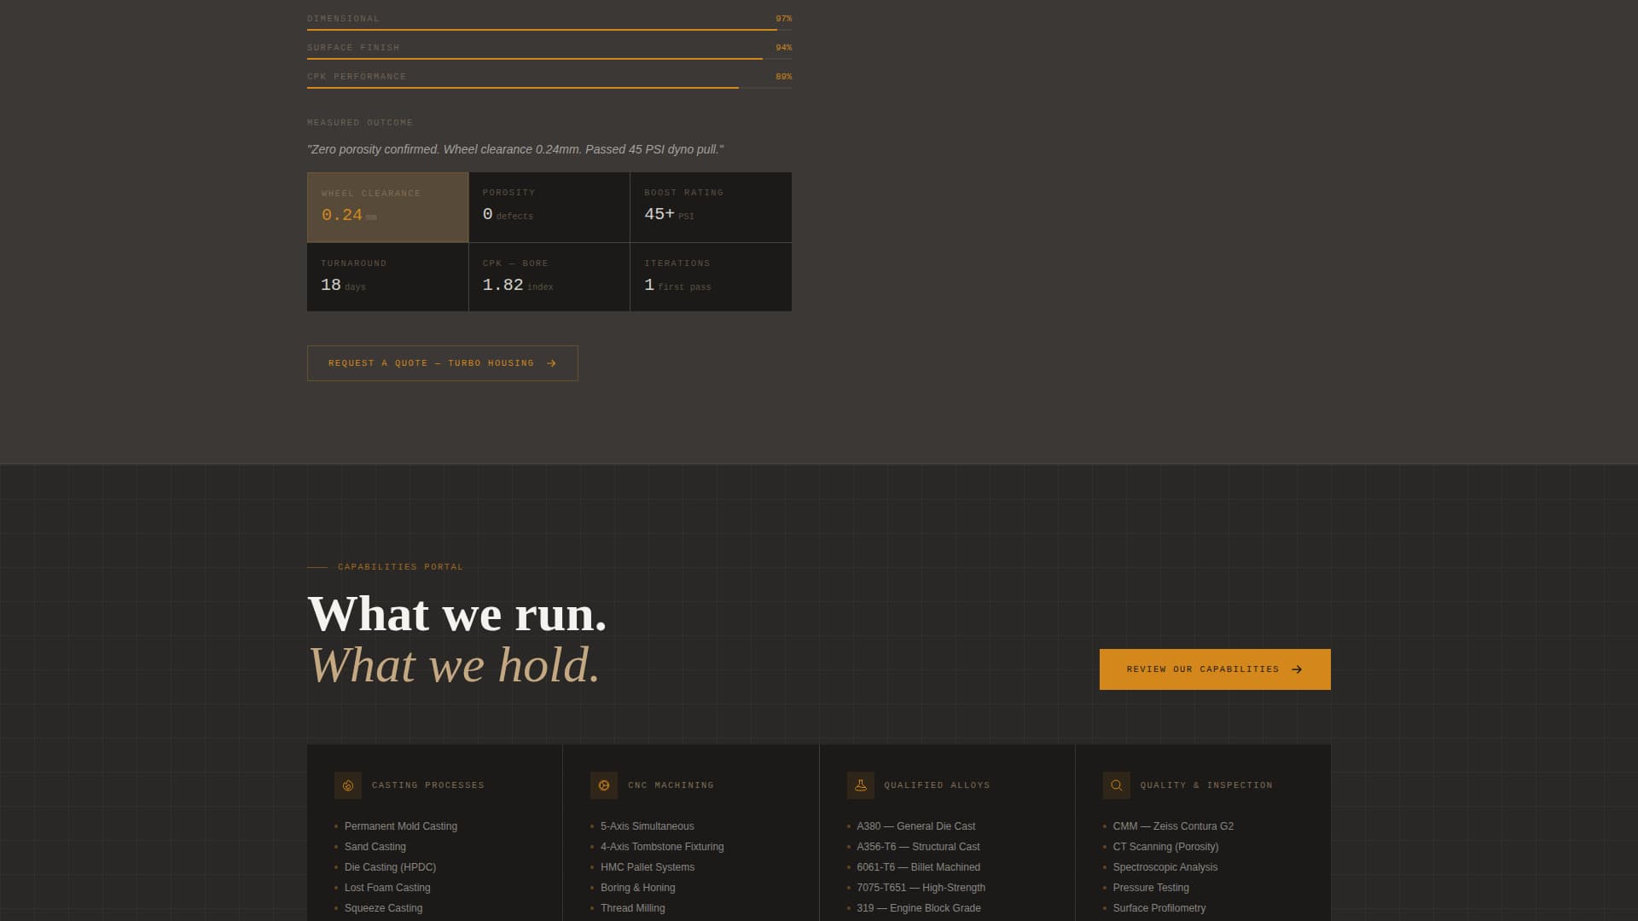The image size is (1638, 921).
Task: Click the arrow icon in the quote button
Action: [x=553, y=362]
